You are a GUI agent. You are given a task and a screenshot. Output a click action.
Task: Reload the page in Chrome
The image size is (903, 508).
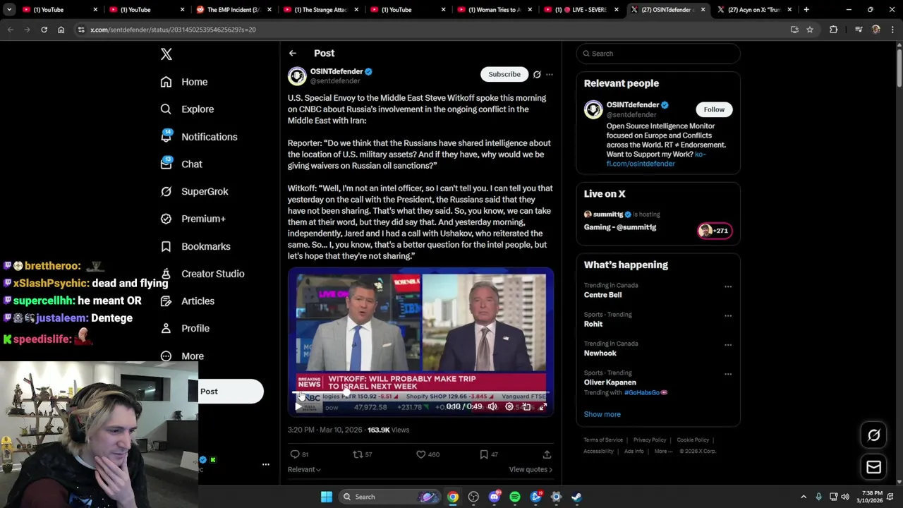click(x=44, y=30)
